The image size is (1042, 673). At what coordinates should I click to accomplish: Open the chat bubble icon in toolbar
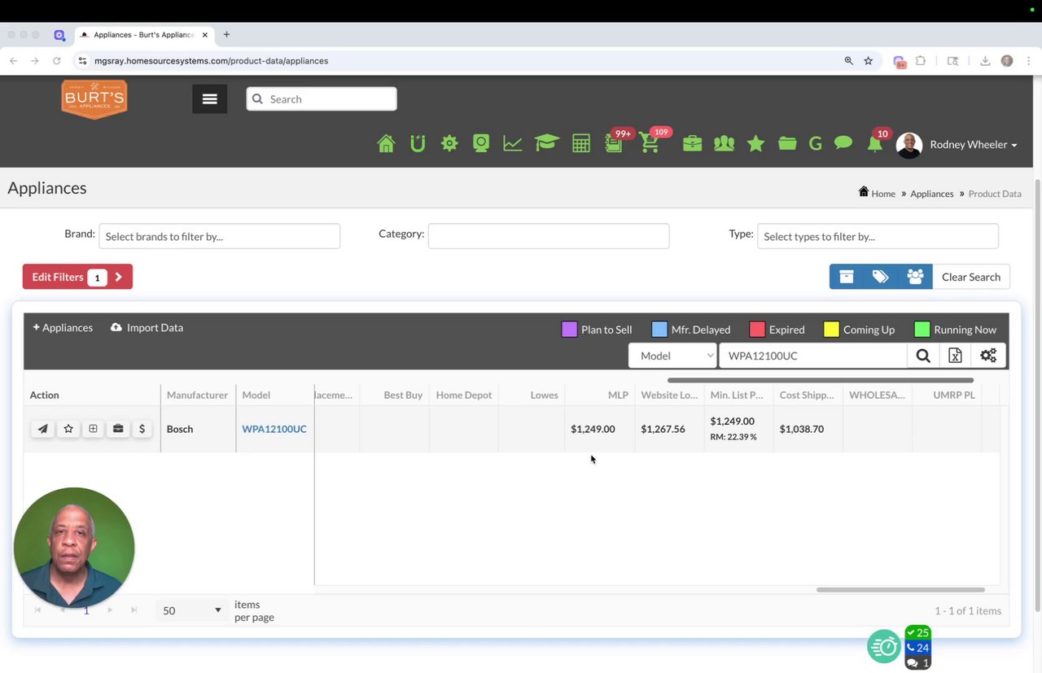coord(843,143)
